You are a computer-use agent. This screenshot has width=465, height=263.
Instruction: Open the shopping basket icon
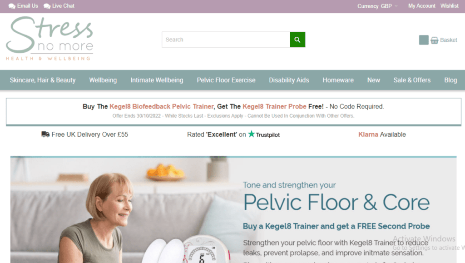point(435,40)
